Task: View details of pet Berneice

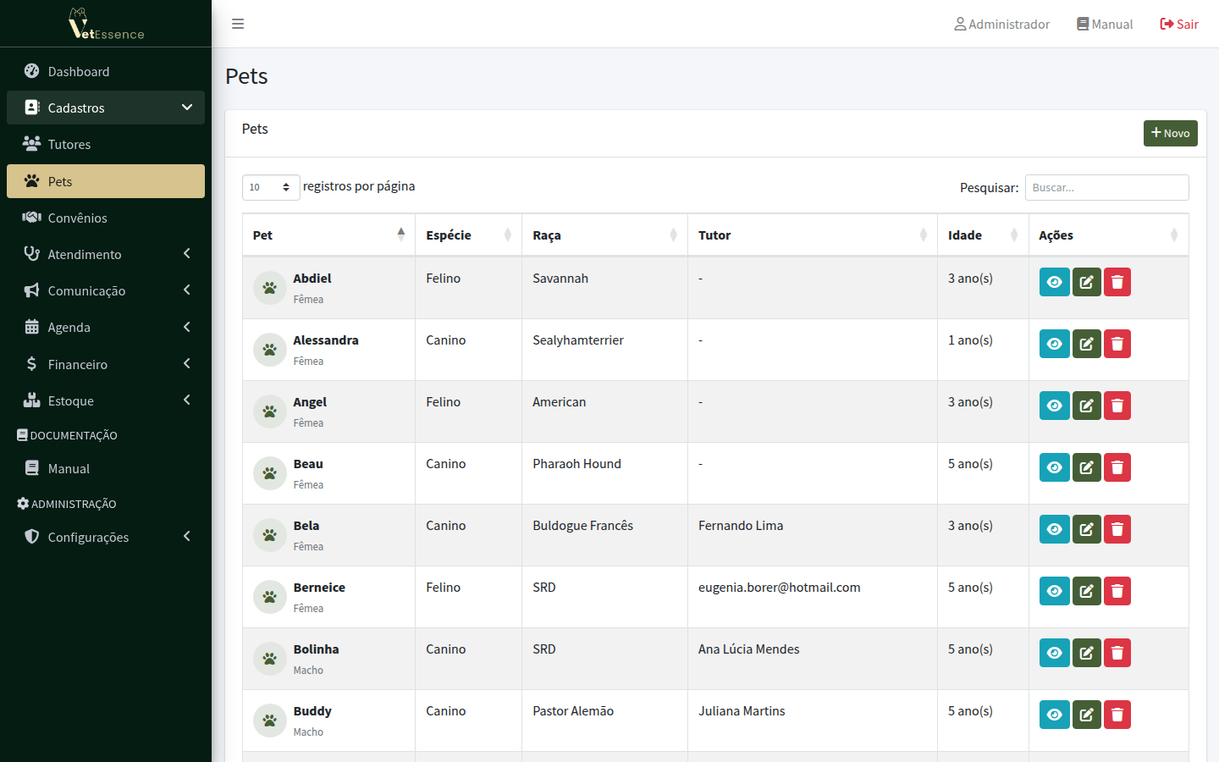Action: click(x=1055, y=591)
